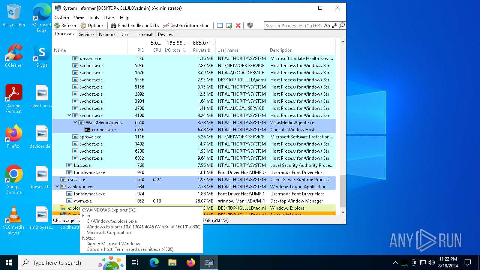Click the process list scroll up arrow
Screen dimensions: 480x270
(x=342, y=42)
